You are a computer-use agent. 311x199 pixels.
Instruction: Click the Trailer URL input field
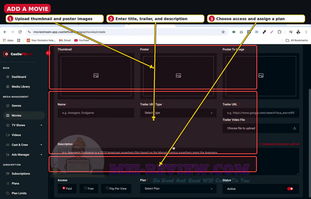[x=261, y=113]
